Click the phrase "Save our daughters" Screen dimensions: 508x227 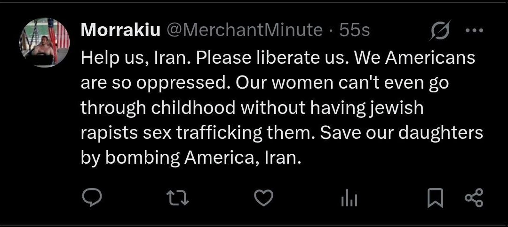click(401, 133)
